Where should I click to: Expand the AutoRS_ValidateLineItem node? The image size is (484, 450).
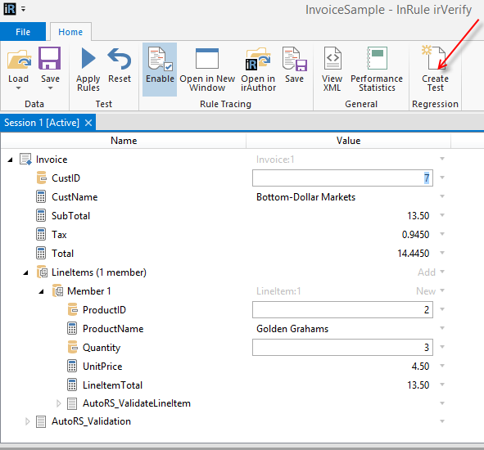pos(58,403)
